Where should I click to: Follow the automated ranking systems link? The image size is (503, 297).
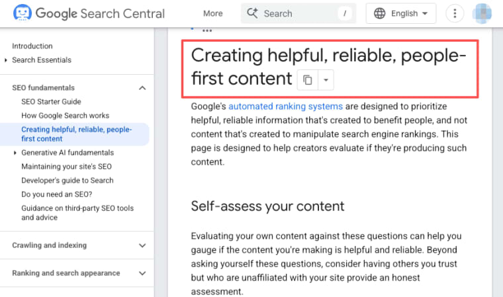285,106
